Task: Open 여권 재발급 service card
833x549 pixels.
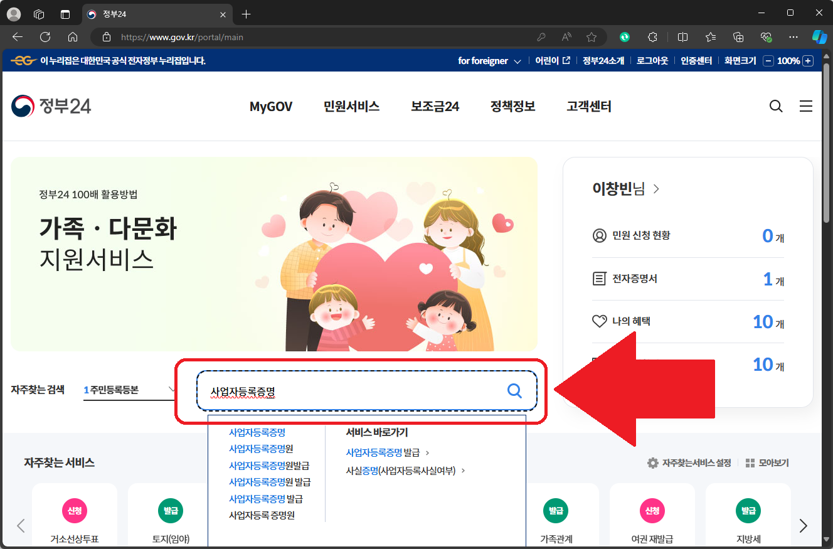Action: [x=652, y=516]
